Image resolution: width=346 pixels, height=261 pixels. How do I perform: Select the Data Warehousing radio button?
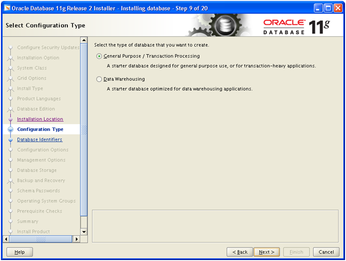99,79
